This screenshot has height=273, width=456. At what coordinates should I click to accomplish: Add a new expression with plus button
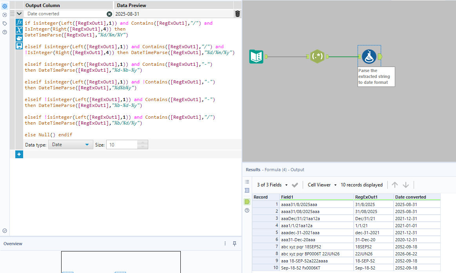tap(19, 154)
